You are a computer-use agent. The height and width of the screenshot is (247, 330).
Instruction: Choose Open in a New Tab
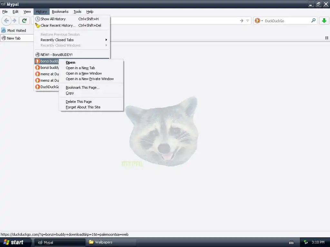click(x=91, y=68)
